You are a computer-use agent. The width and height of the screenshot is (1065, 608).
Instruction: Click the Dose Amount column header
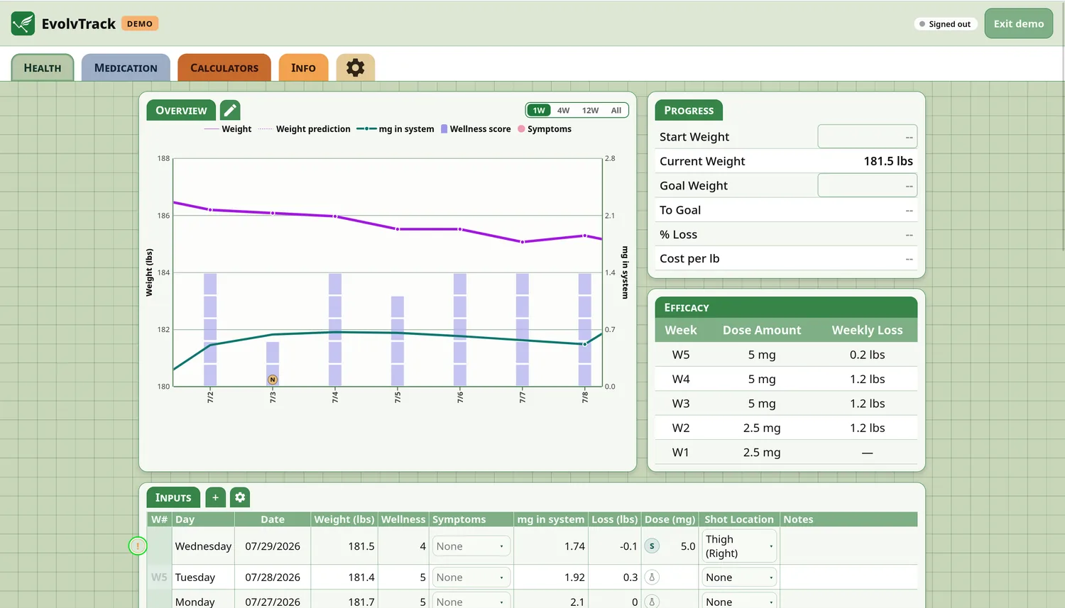[762, 330]
